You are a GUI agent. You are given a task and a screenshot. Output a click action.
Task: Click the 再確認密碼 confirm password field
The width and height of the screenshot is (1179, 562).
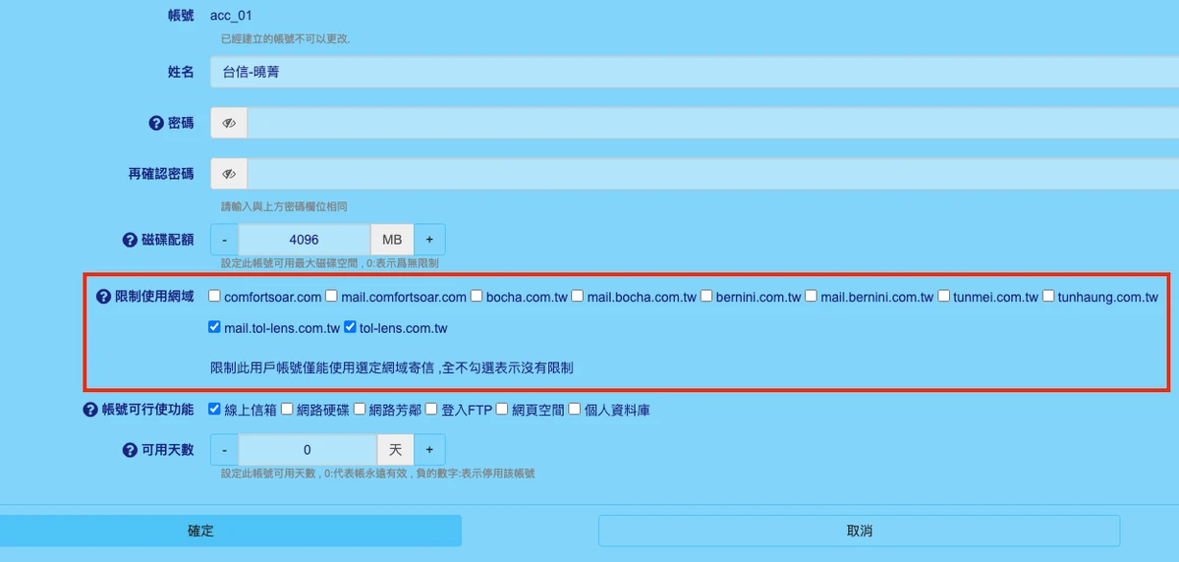coord(713,174)
